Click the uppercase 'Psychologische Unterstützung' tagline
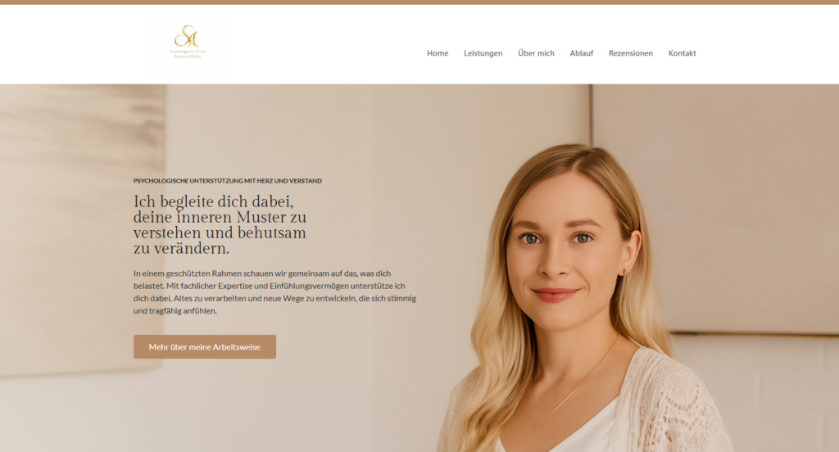The width and height of the screenshot is (839, 452). click(228, 181)
